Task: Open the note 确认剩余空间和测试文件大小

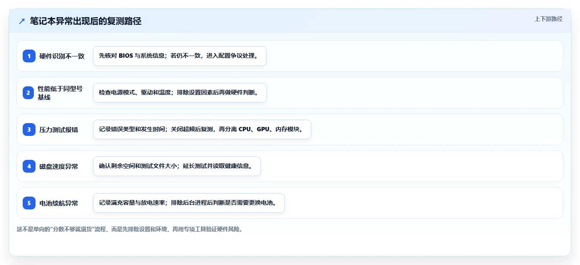Action: tap(177, 166)
